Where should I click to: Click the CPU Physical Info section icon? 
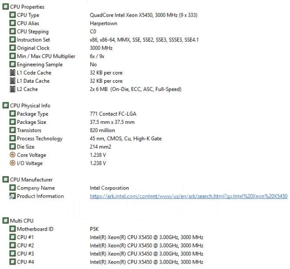(x=5, y=105)
